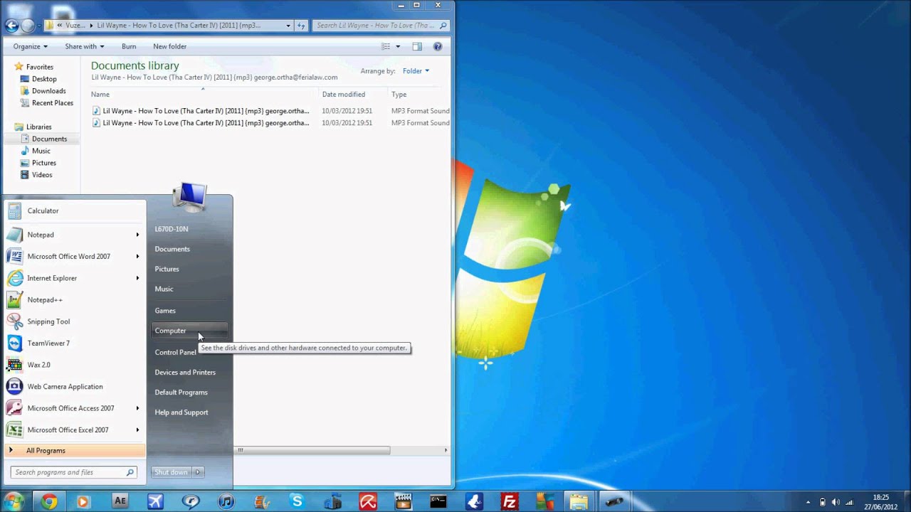Open the view options dropdown arrow
Viewport: 911px width, 512px height.
click(x=398, y=46)
